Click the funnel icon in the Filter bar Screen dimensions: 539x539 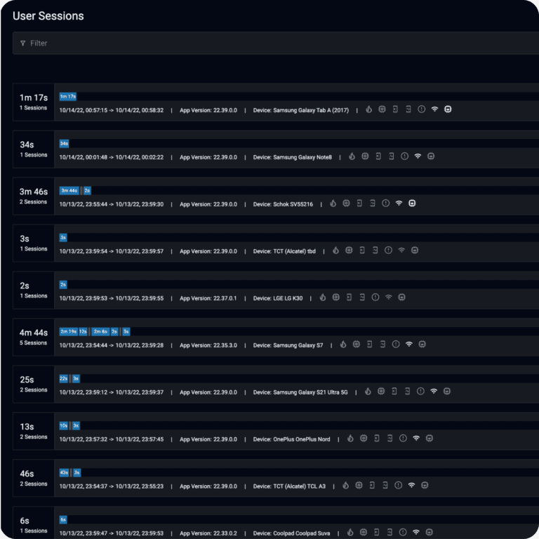tap(22, 44)
